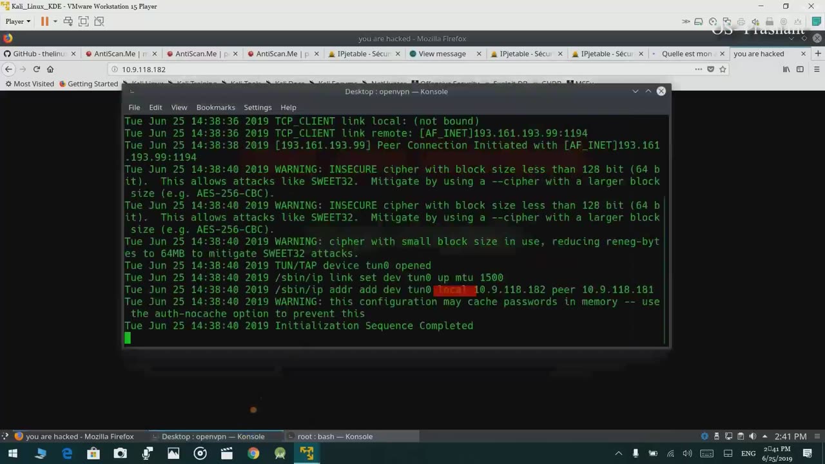Open Konsole Settings menu
Screen dimensions: 825x464
click(257, 107)
